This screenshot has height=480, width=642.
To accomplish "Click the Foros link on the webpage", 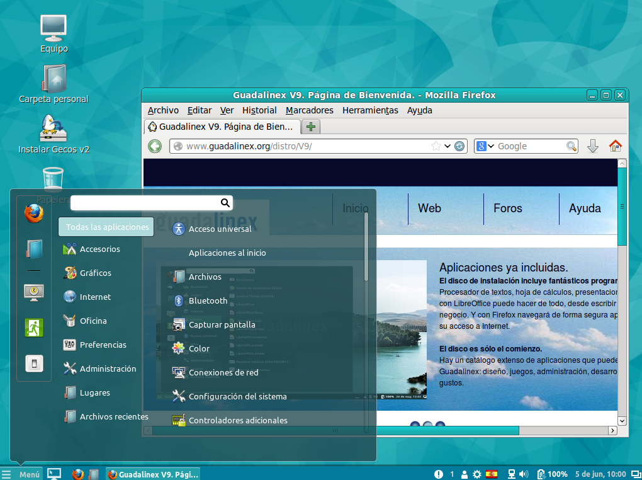I will click(508, 209).
